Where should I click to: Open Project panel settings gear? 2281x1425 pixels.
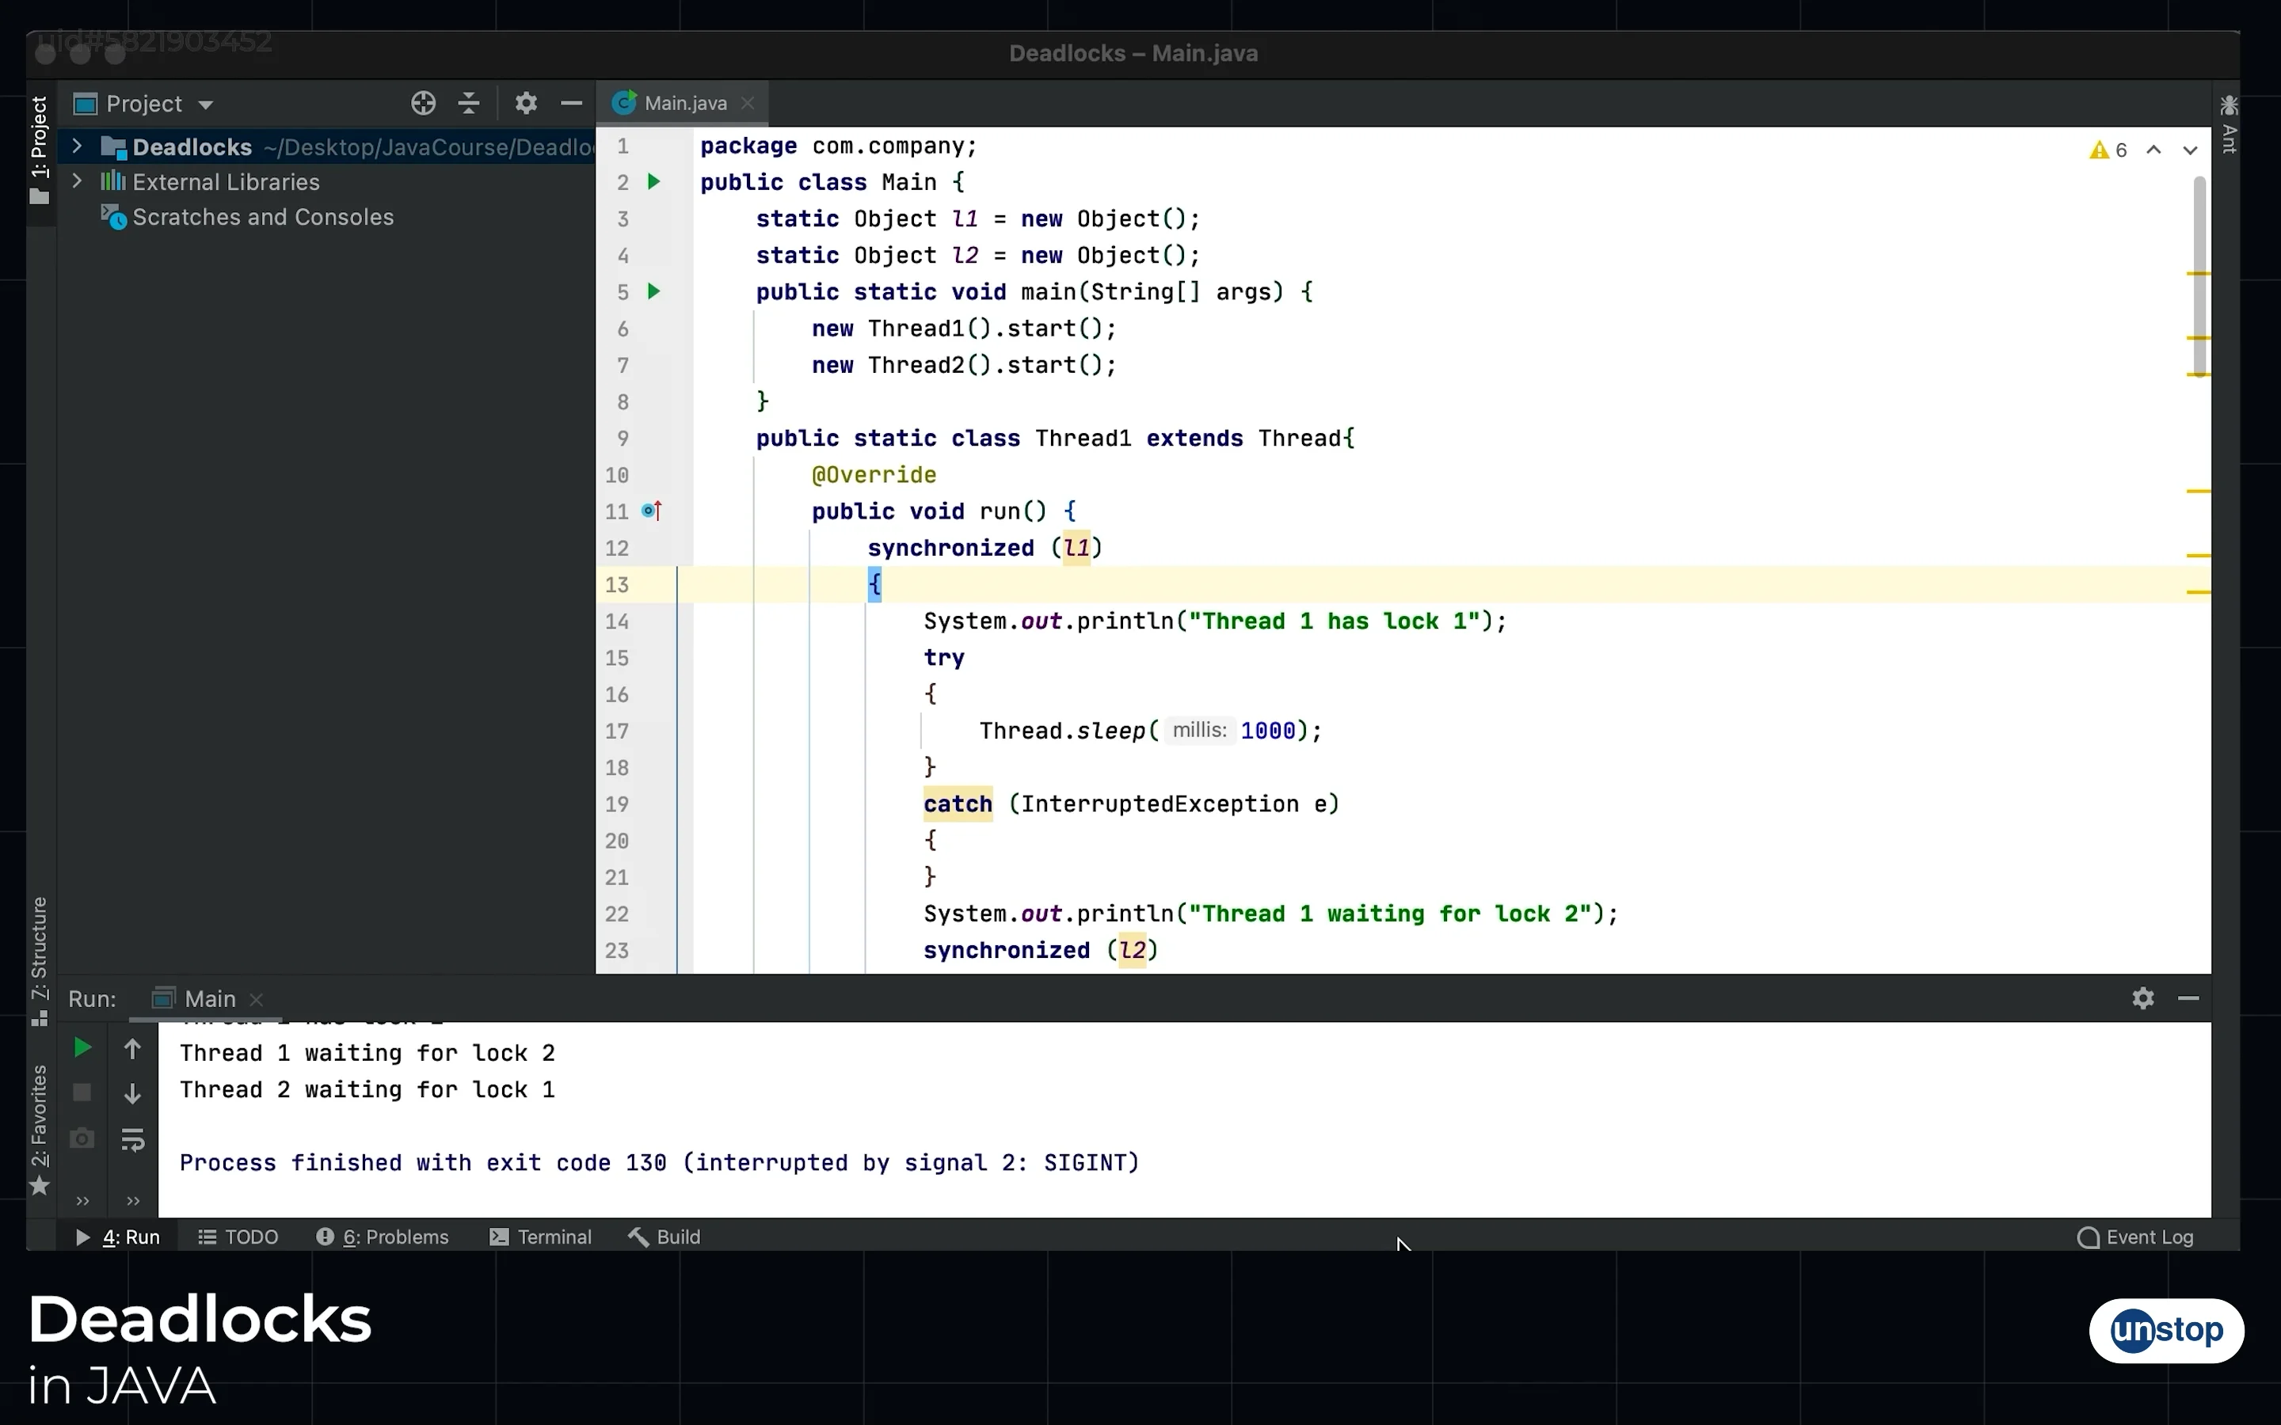pos(526,103)
